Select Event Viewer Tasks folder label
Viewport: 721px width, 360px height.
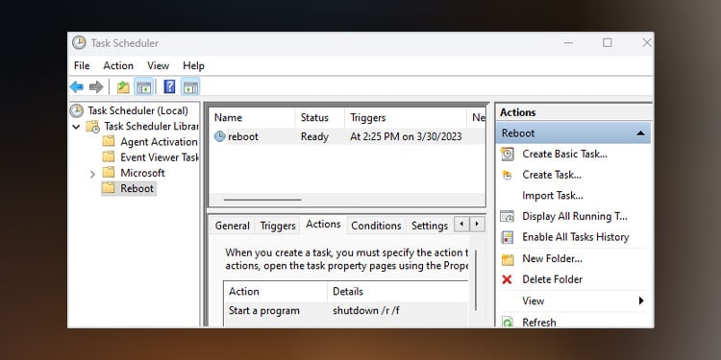click(x=160, y=157)
